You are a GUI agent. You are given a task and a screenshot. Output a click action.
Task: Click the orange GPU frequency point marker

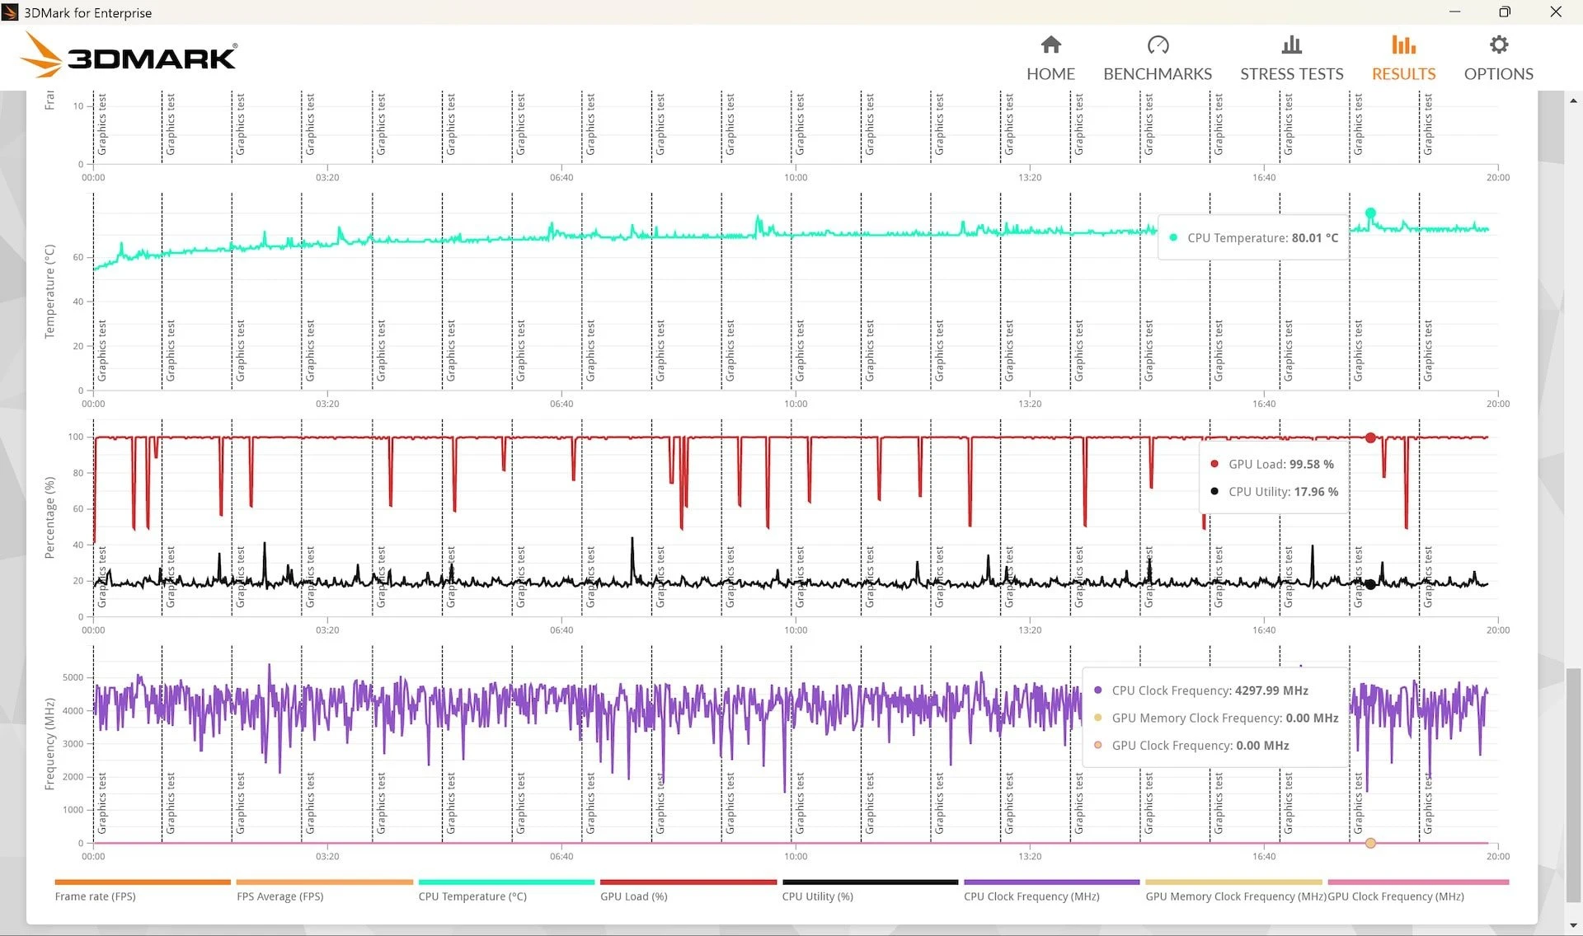point(1370,843)
